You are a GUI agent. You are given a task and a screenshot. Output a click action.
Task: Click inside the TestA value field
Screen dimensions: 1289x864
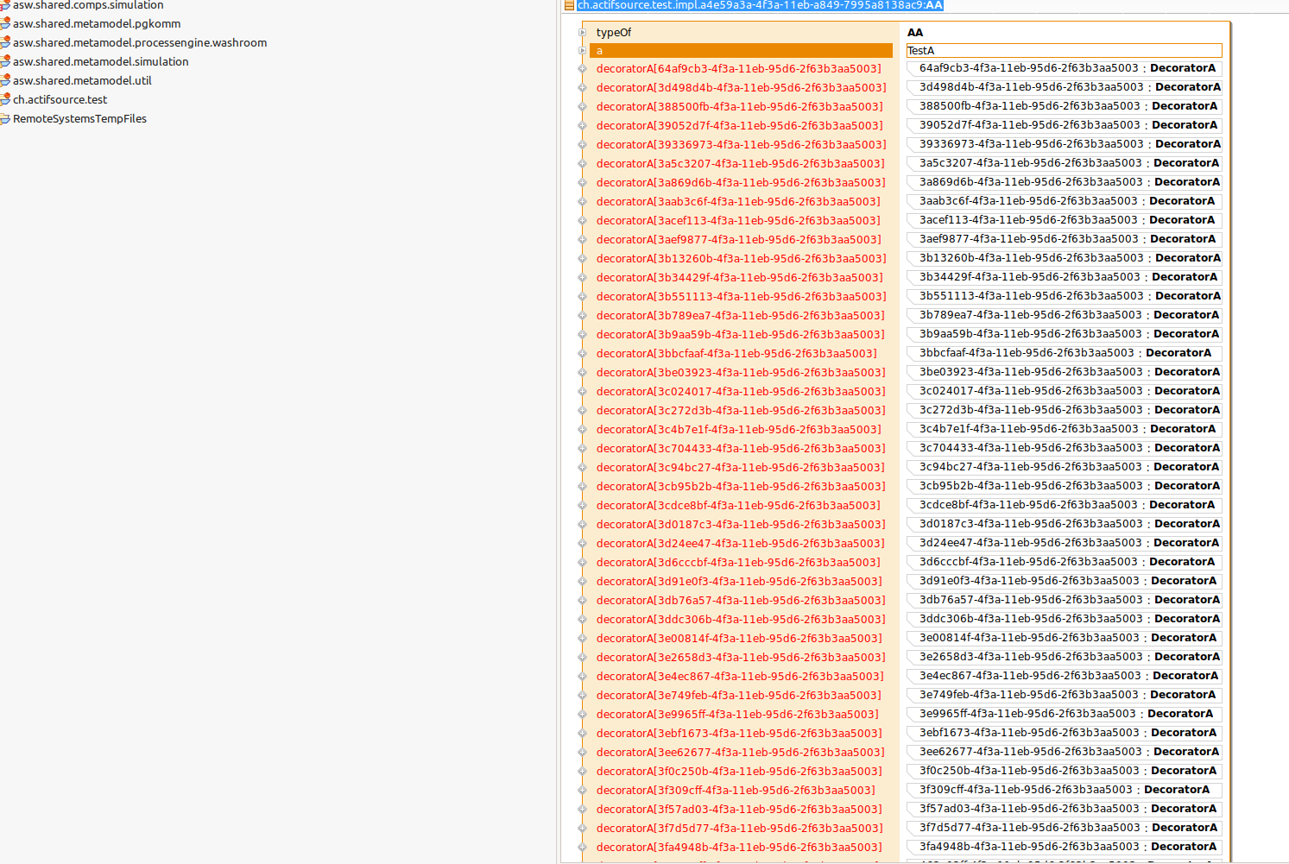point(1064,50)
